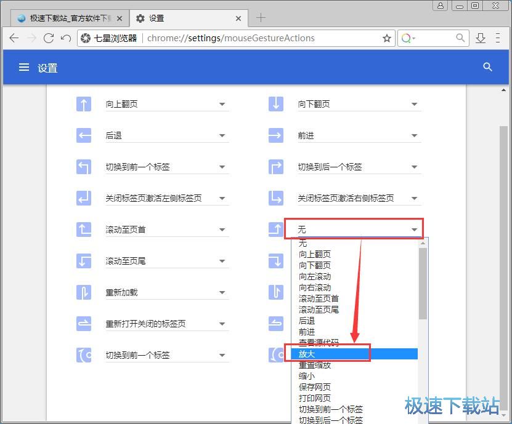Click the up-left gesture icon for 切换到前一个标签
512x424 pixels.
click(x=84, y=167)
